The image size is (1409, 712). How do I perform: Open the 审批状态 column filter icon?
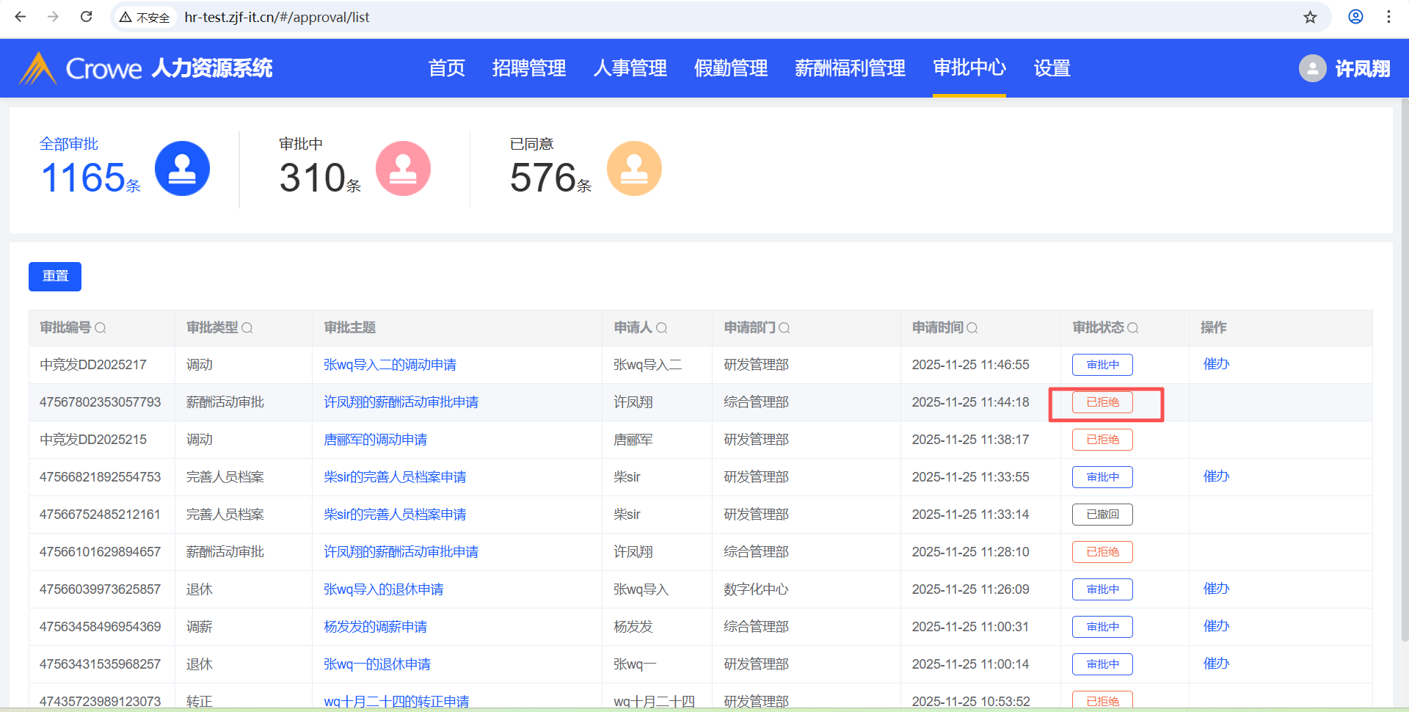1133,328
